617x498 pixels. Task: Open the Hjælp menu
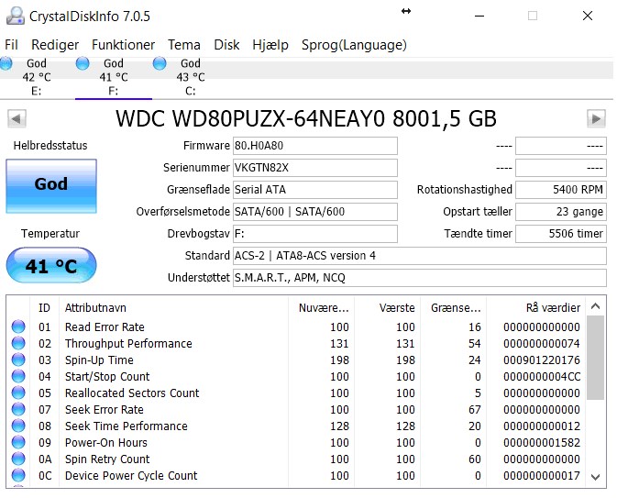pyautogui.click(x=270, y=45)
